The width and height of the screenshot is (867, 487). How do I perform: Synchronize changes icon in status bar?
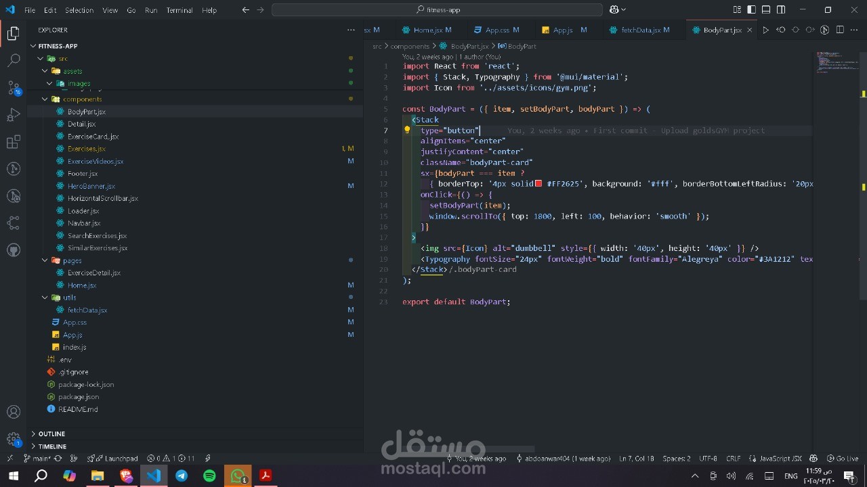58,459
